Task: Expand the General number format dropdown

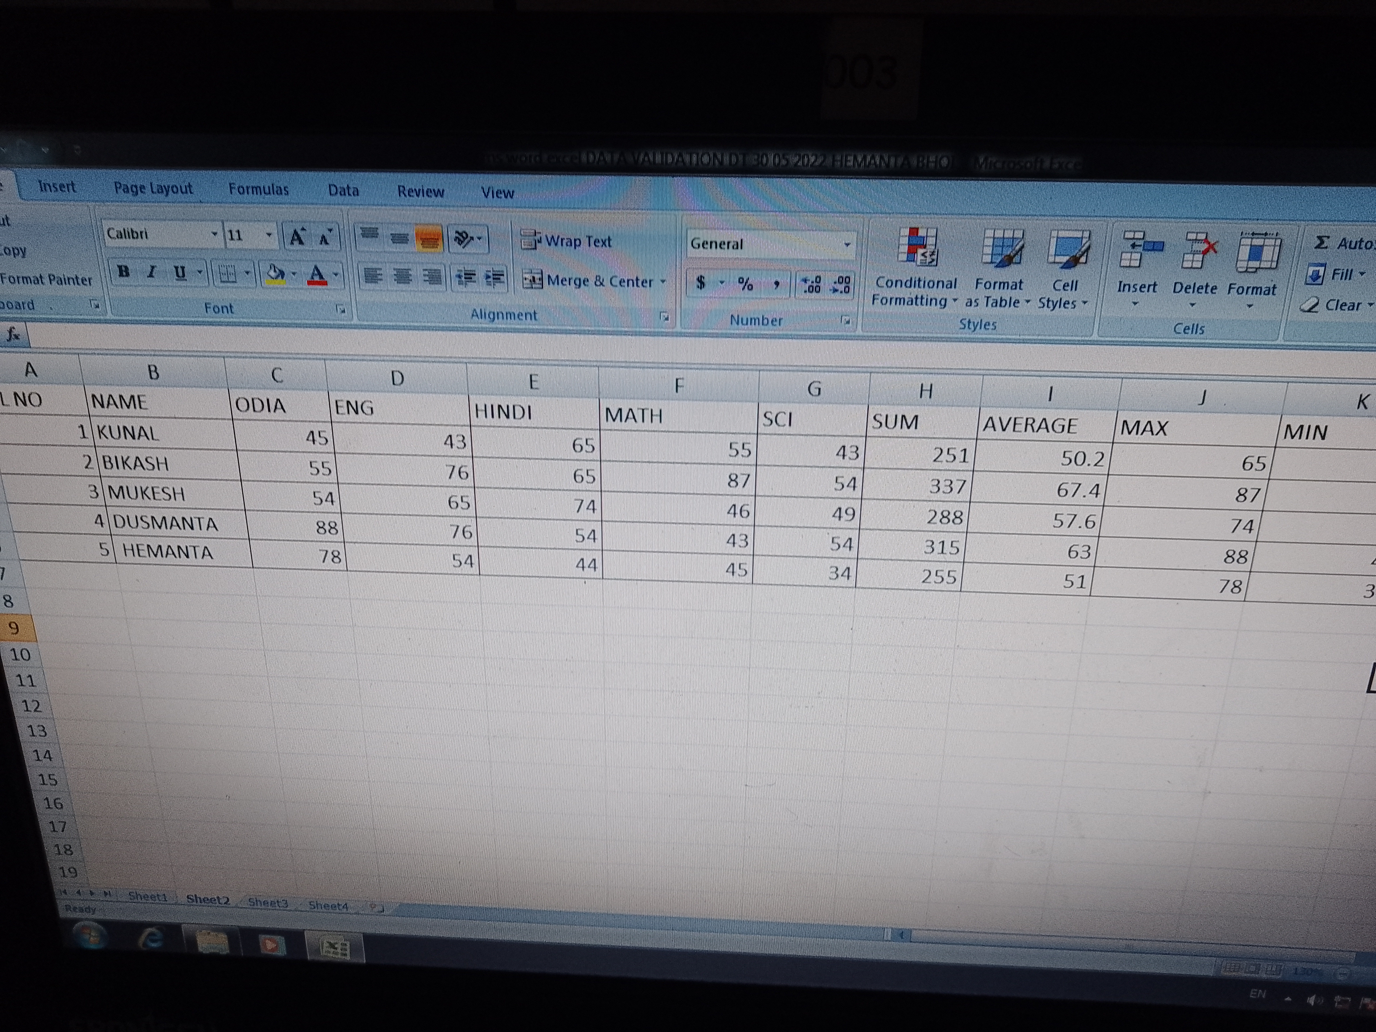Action: coord(847,244)
